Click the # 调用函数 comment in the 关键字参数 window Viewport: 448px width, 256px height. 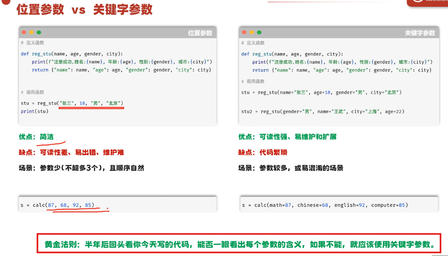pos(253,81)
